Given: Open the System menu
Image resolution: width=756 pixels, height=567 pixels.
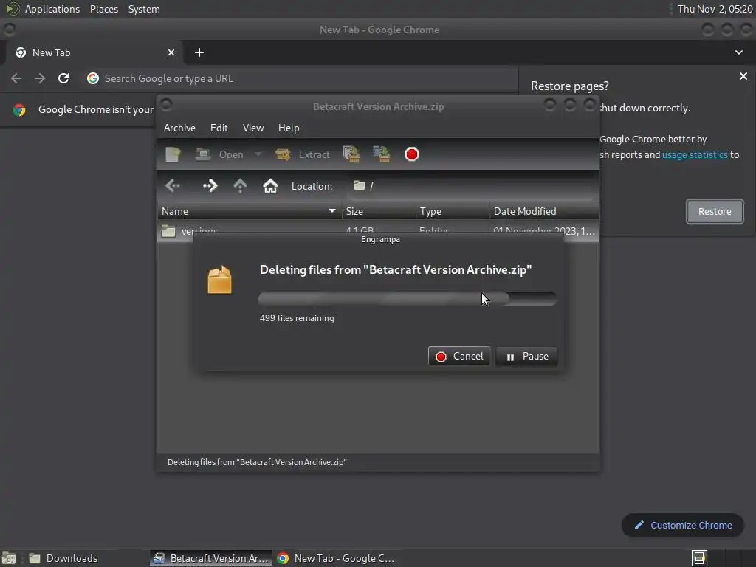Looking at the screenshot, I should coord(144,9).
